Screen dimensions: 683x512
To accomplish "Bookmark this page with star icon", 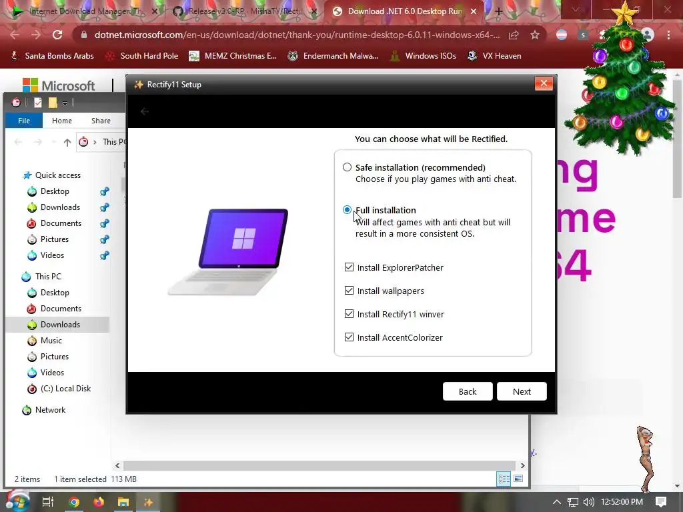I will [535, 35].
